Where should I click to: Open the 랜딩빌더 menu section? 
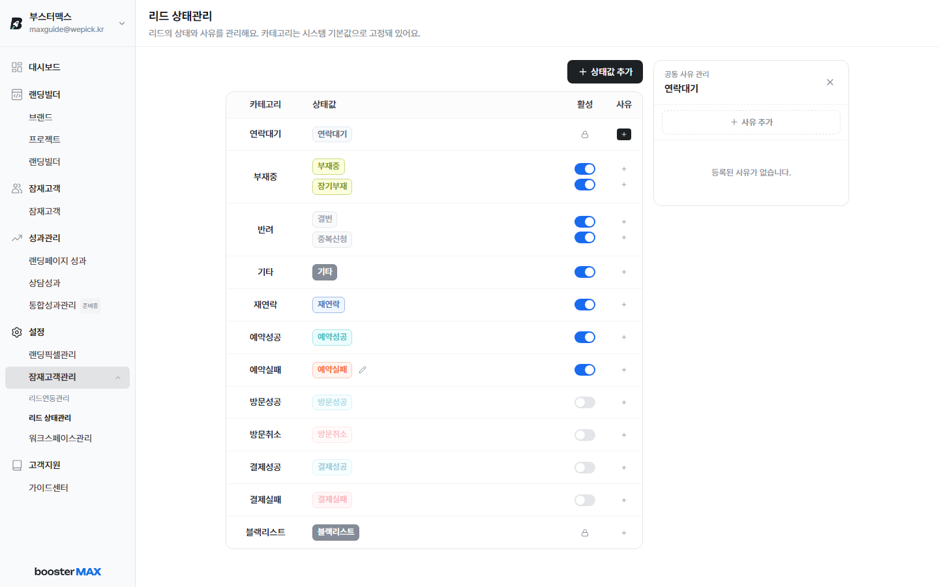tap(44, 95)
